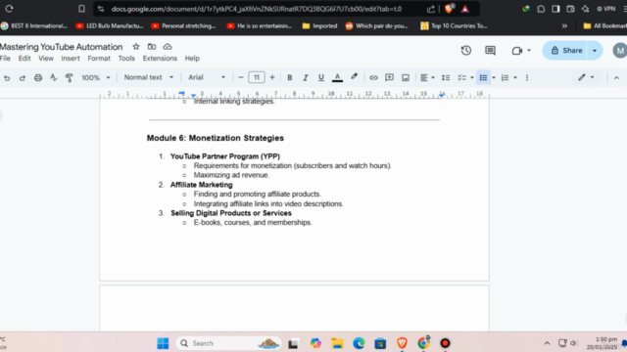Open File Explorer from the taskbar

337,343
